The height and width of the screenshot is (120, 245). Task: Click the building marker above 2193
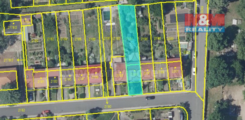[x=120, y=72]
